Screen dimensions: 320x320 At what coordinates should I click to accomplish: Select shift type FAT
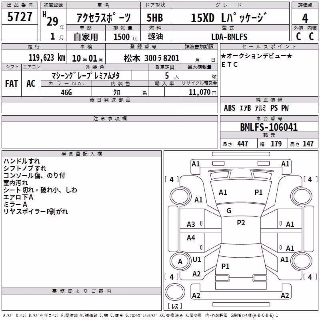pyautogui.click(x=12, y=84)
